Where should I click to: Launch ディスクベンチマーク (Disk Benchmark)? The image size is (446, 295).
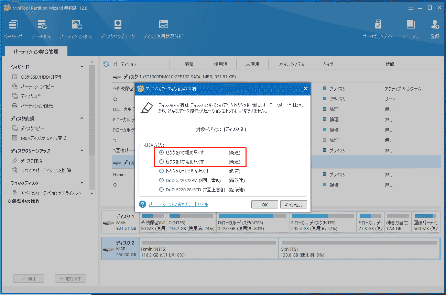[x=118, y=29]
